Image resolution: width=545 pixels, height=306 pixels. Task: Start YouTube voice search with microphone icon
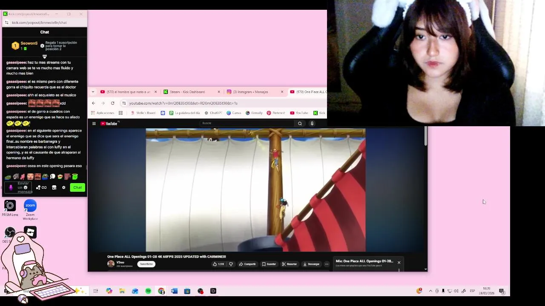(312, 124)
